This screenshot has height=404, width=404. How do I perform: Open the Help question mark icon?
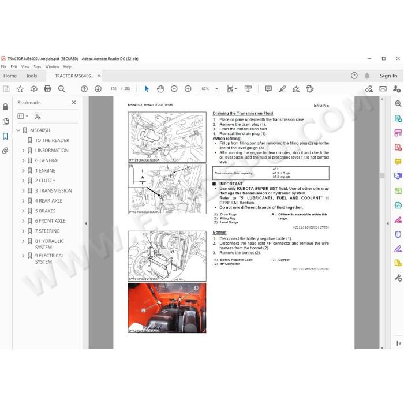(x=354, y=76)
